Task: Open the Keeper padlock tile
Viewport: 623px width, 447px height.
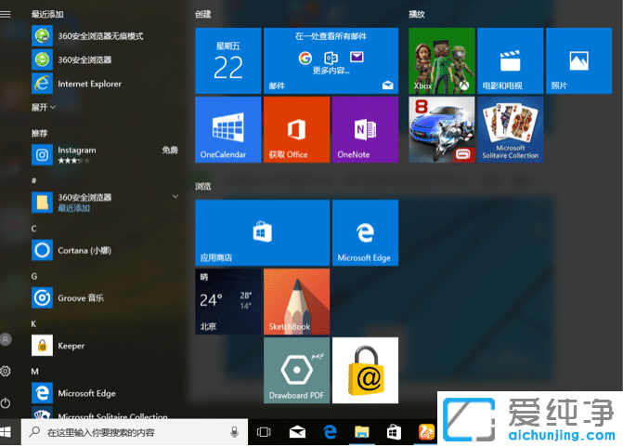Action: tap(365, 370)
